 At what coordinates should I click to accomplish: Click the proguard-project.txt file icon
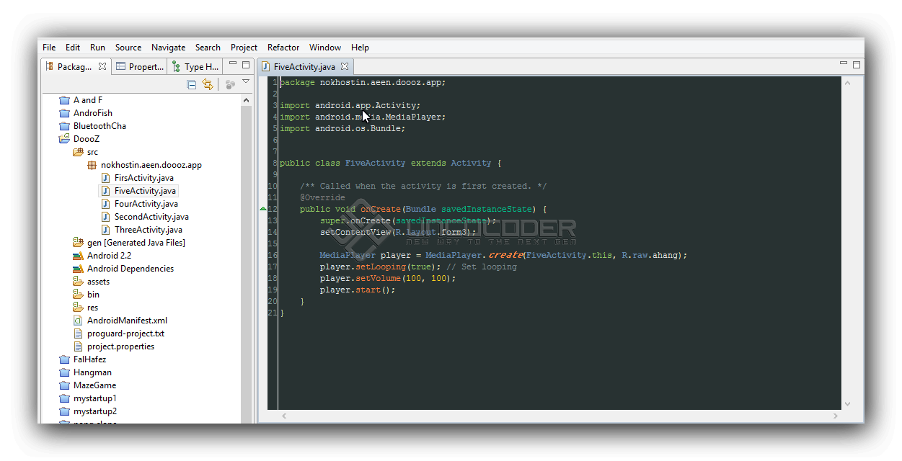78,334
